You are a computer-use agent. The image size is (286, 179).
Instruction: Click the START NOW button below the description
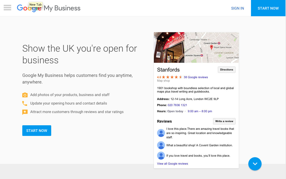[x=37, y=131]
